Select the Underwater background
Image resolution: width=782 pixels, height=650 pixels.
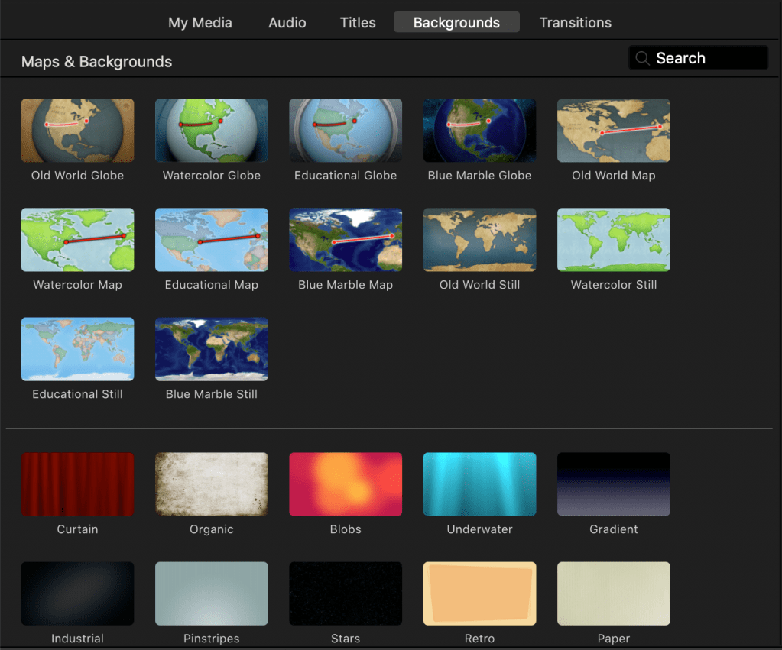[x=479, y=484]
